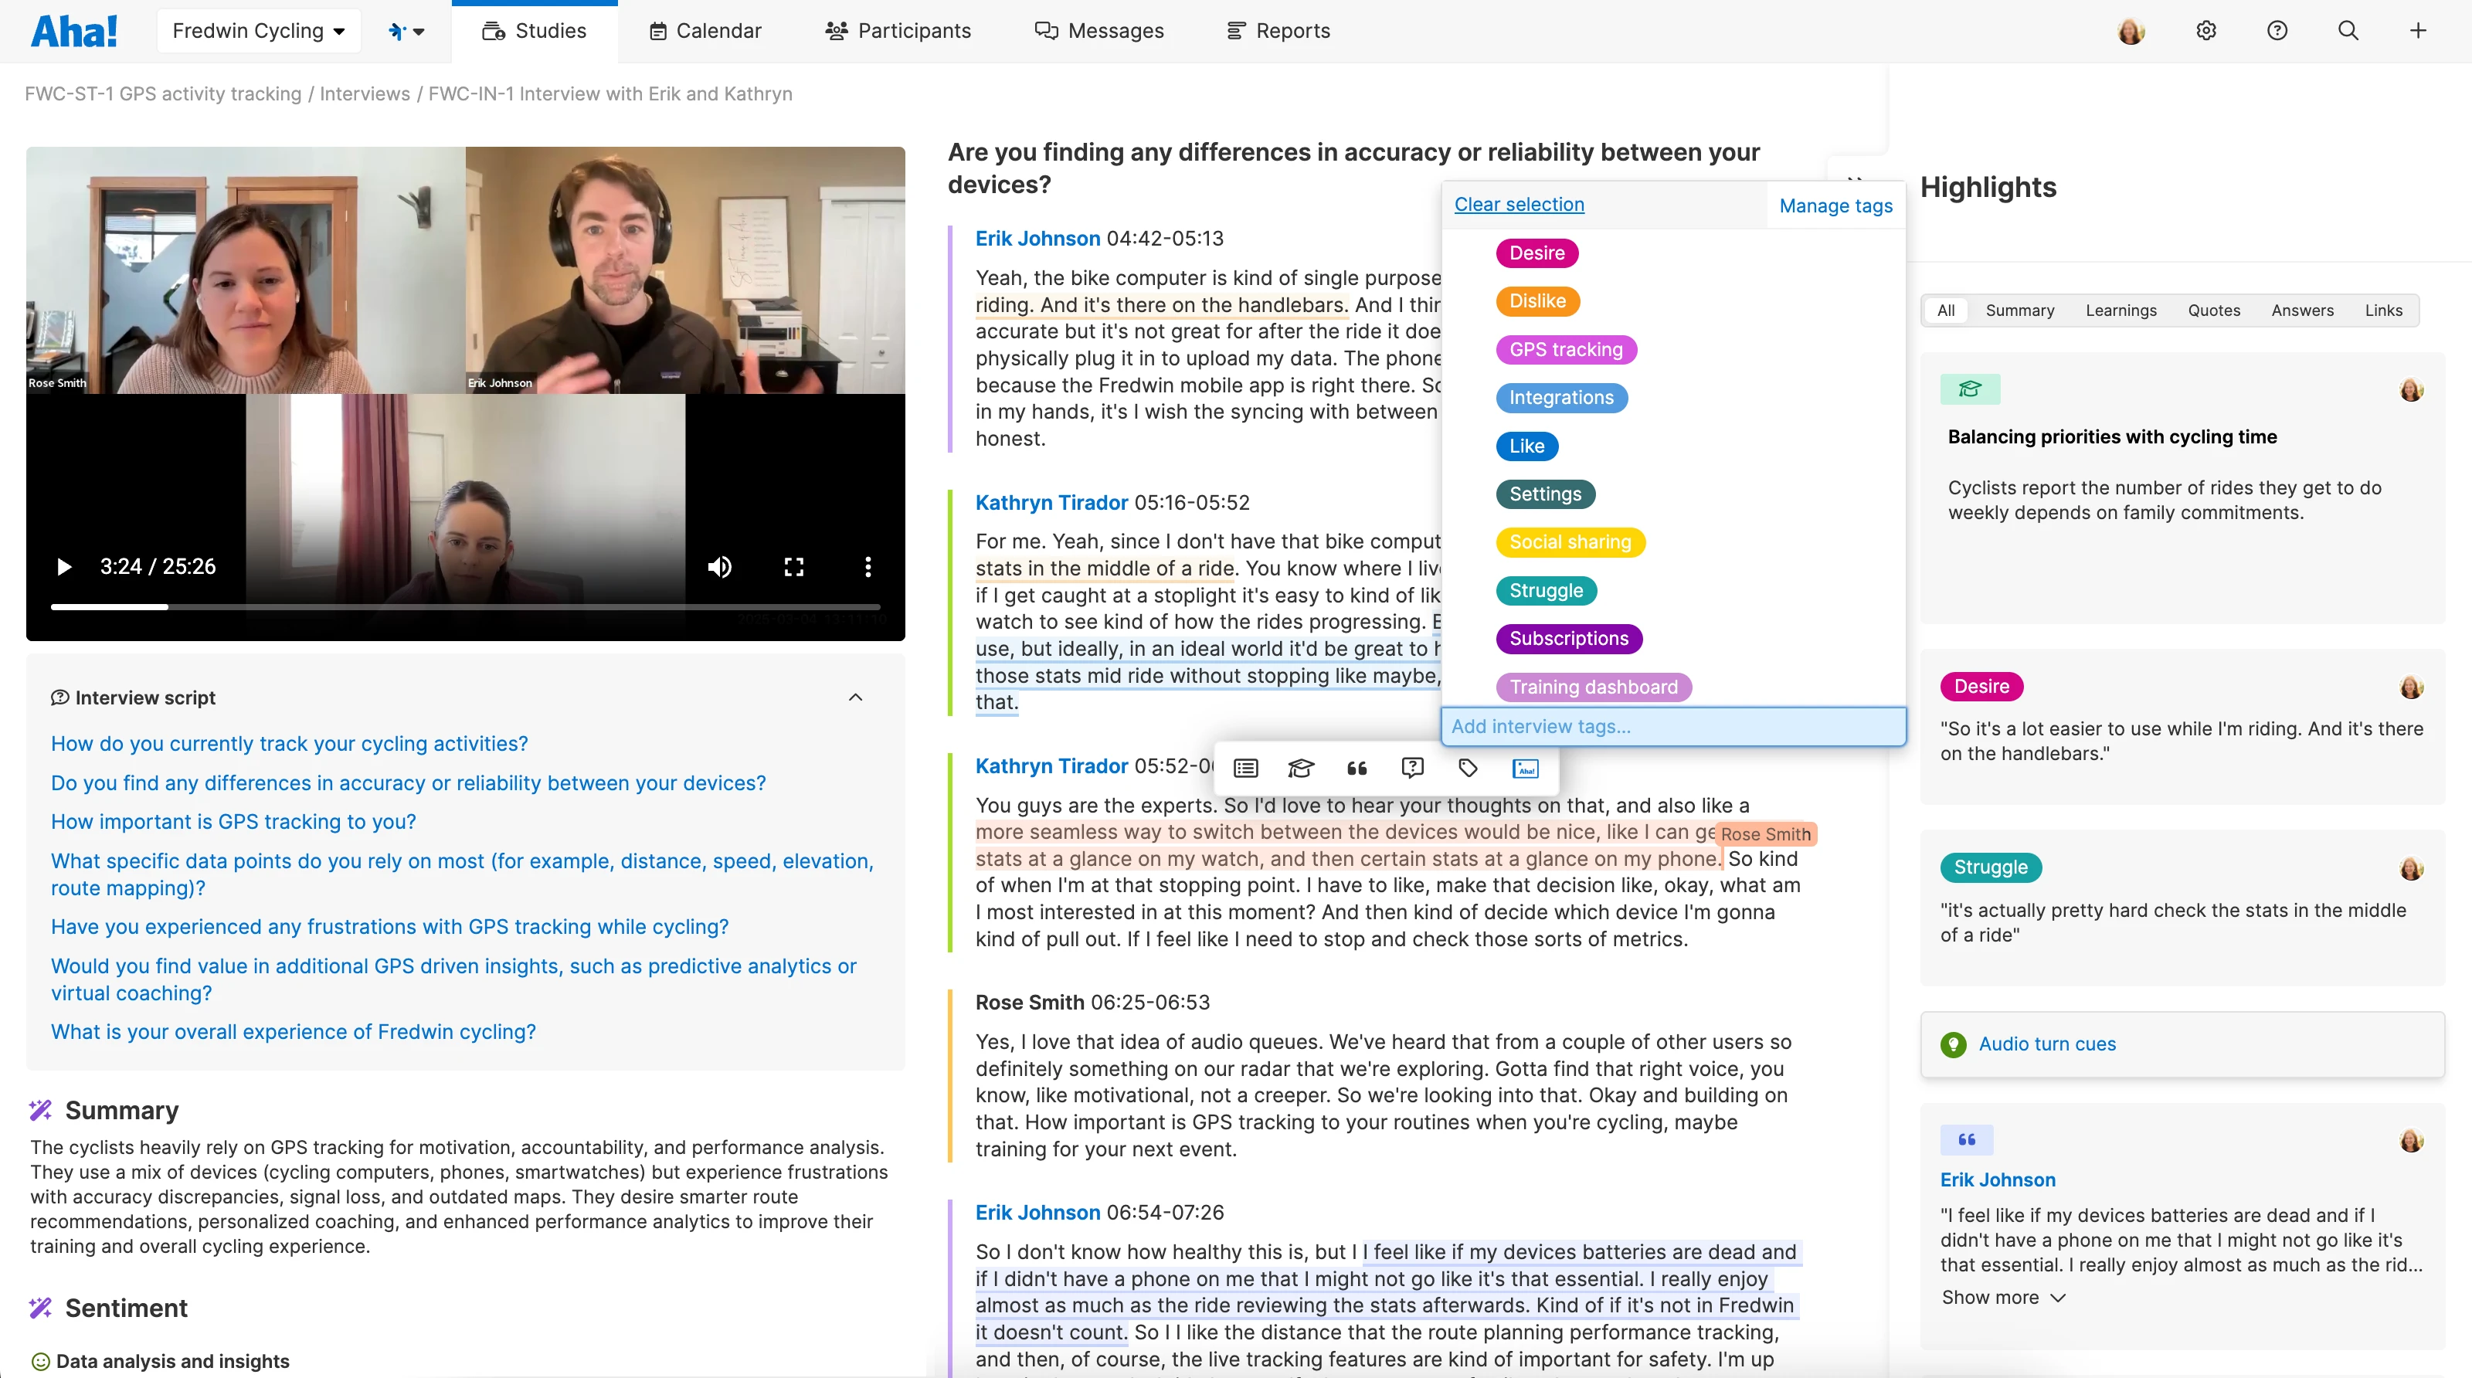Image resolution: width=2472 pixels, height=1378 pixels.
Task: Click Clear selection in tag picker
Action: tap(1518, 205)
